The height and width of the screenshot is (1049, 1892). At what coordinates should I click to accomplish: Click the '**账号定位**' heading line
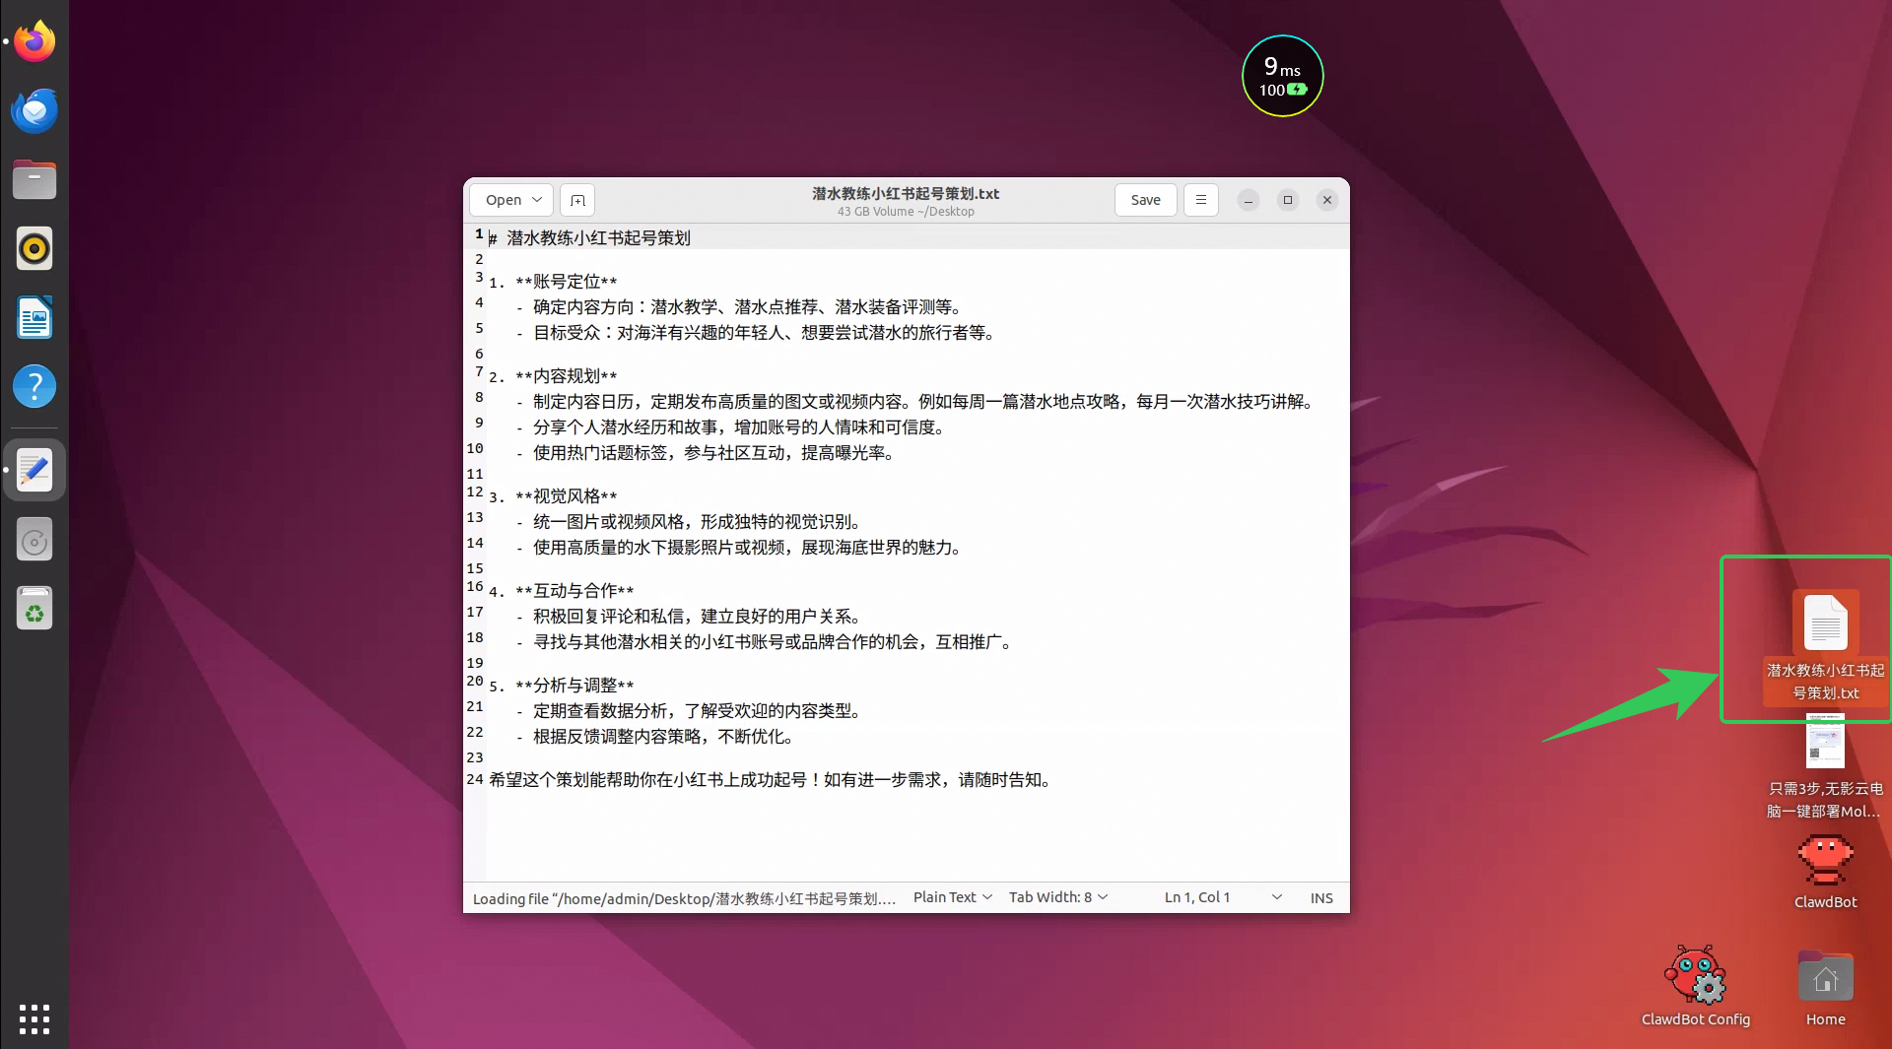553,282
